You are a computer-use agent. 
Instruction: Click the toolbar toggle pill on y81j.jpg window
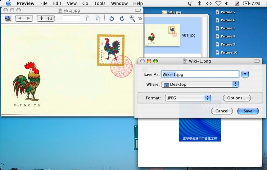point(138,10)
